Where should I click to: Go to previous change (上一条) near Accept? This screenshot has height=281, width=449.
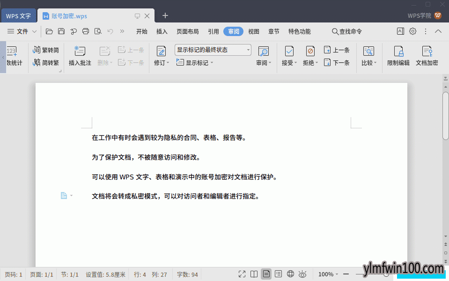[337, 50]
